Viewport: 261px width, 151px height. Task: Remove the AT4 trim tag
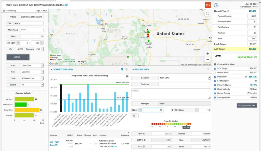[19, 24]
